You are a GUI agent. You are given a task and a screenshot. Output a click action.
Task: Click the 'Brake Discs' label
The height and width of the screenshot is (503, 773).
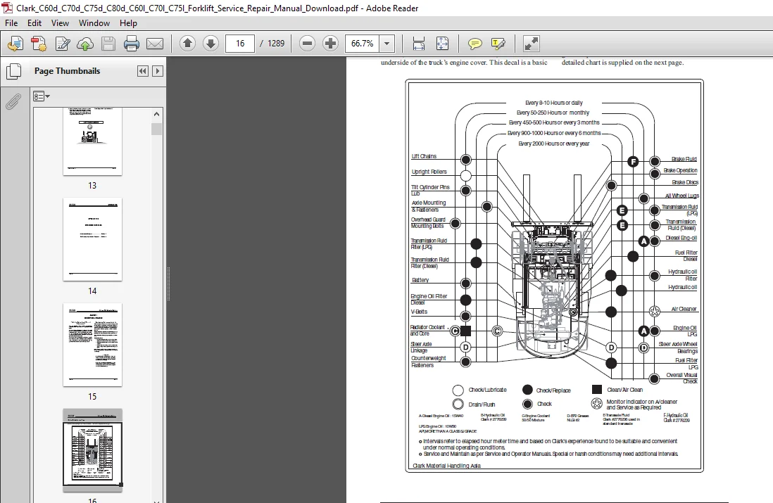pyautogui.click(x=685, y=182)
